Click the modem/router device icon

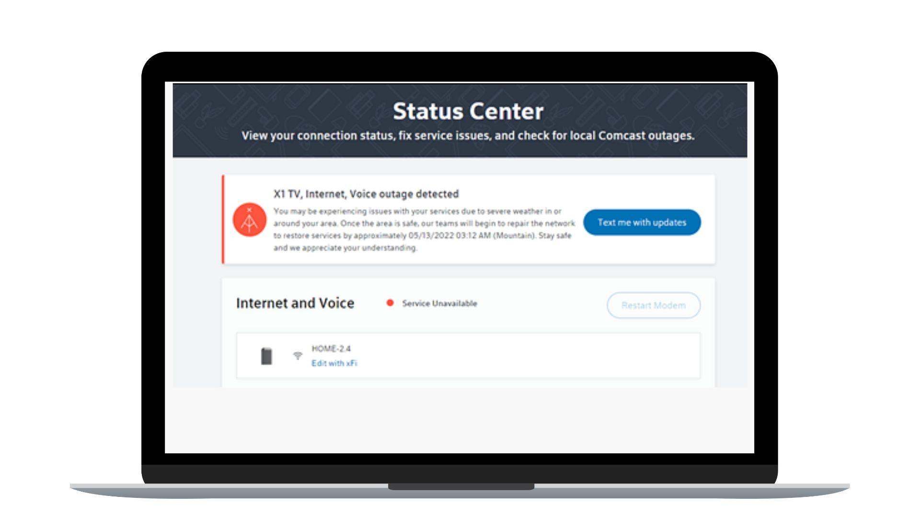[x=266, y=355]
